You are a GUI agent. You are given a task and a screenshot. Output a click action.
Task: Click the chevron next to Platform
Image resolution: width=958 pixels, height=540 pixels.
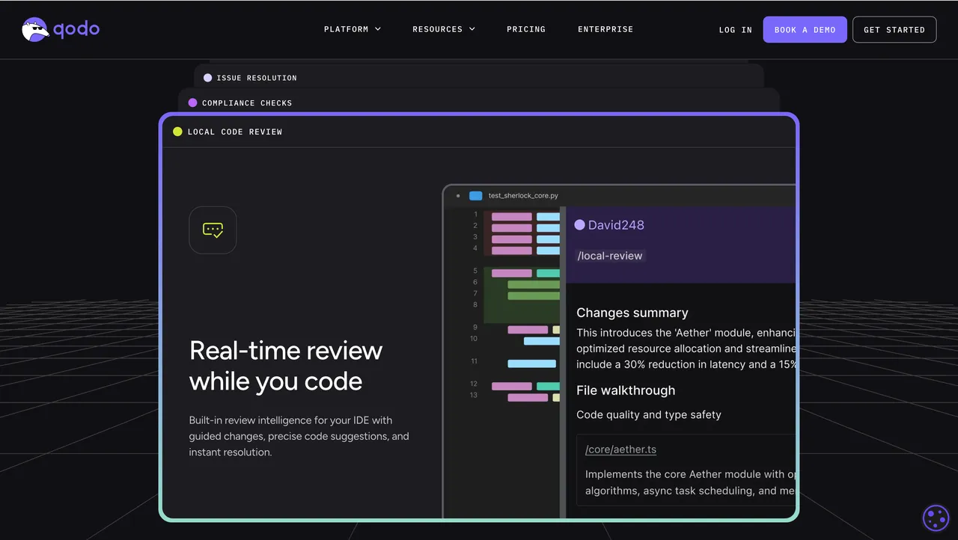pos(378,29)
